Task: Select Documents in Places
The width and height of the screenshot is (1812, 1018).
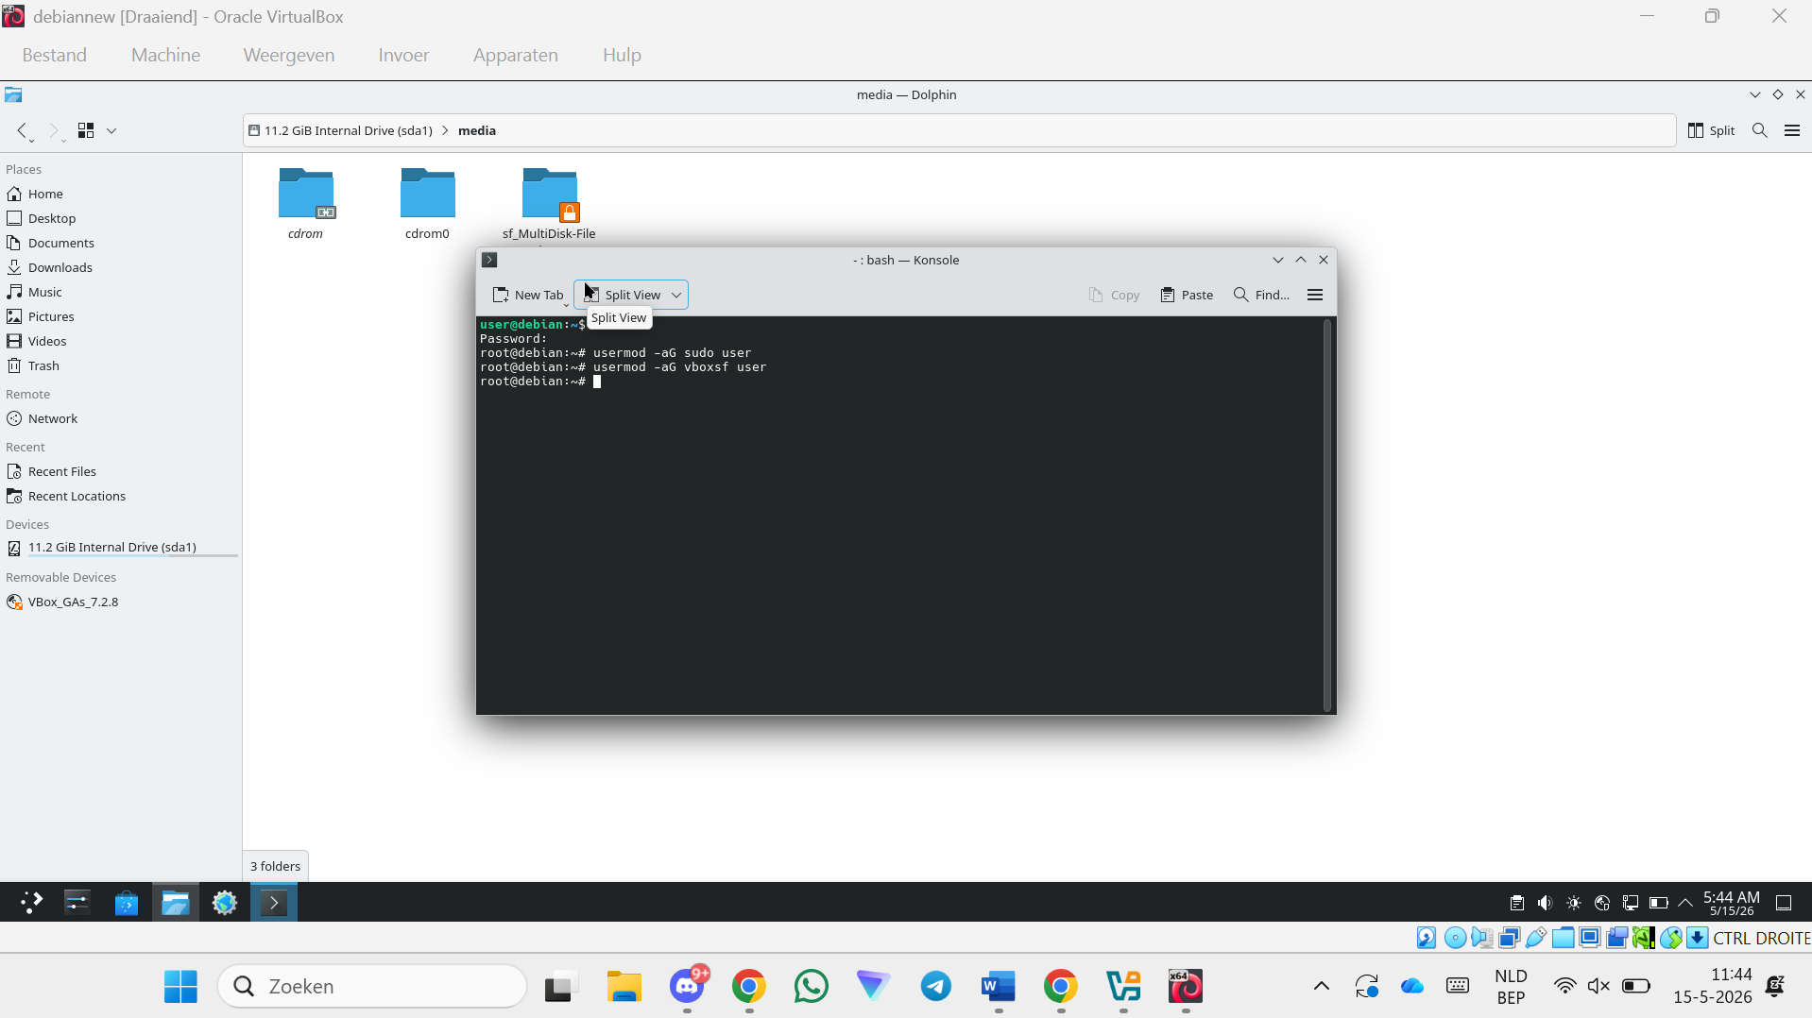Action: tap(60, 243)
